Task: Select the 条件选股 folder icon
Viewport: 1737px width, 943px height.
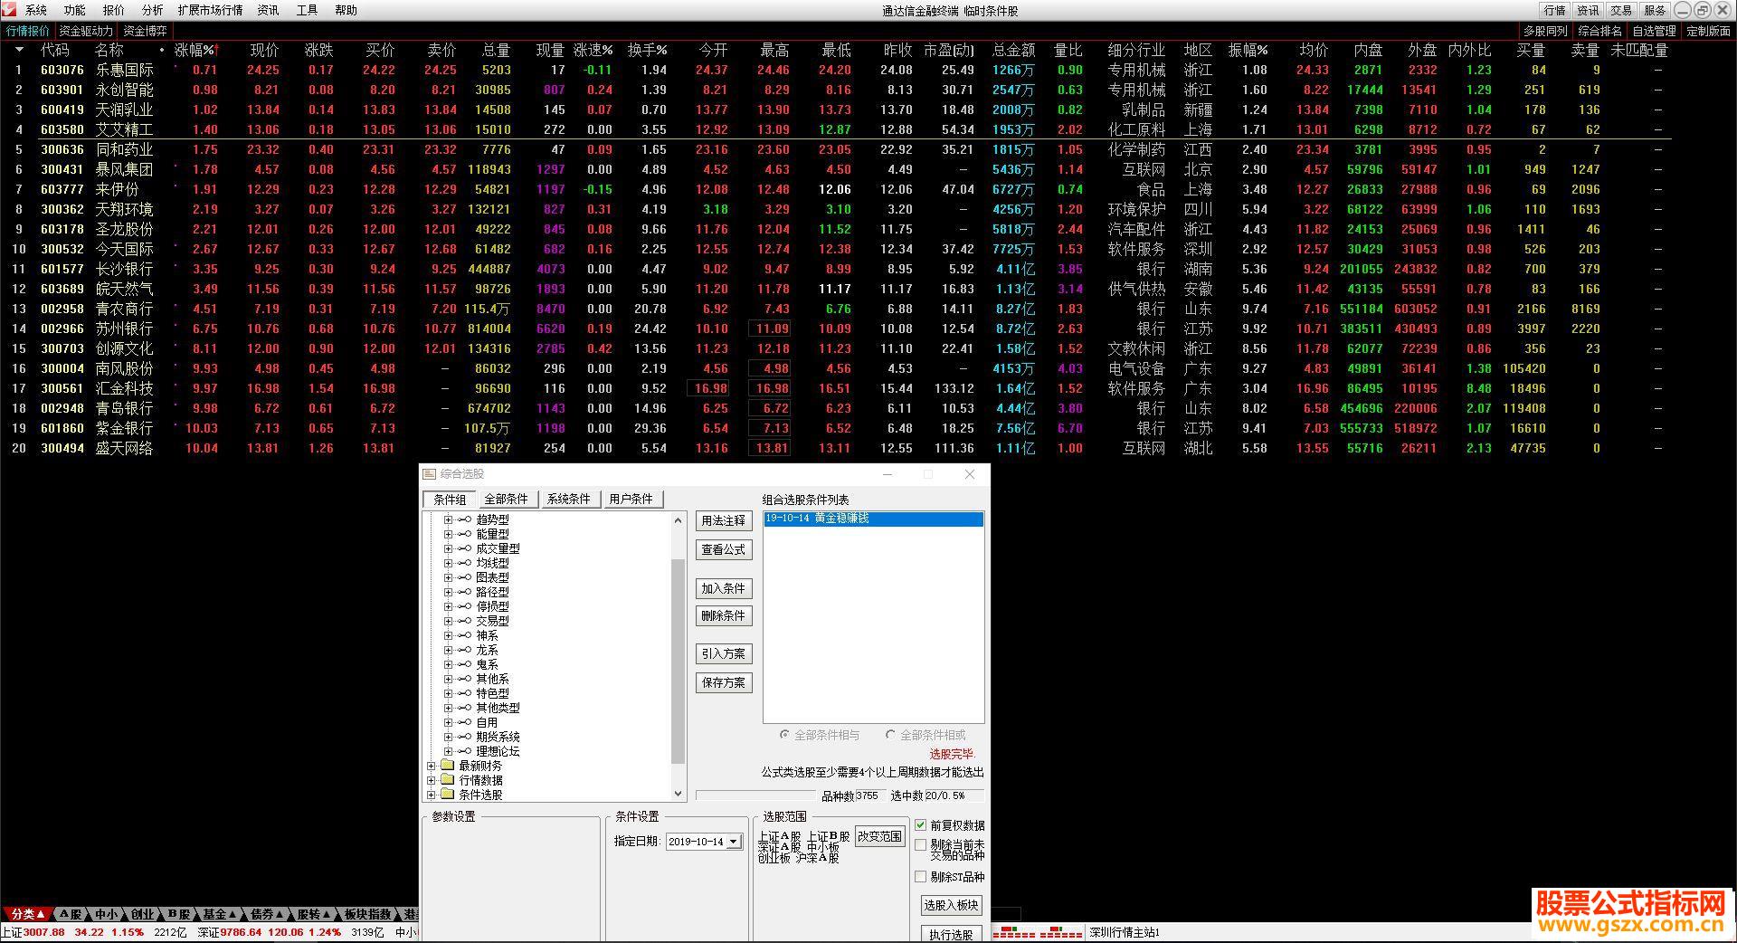Action: 446,795
